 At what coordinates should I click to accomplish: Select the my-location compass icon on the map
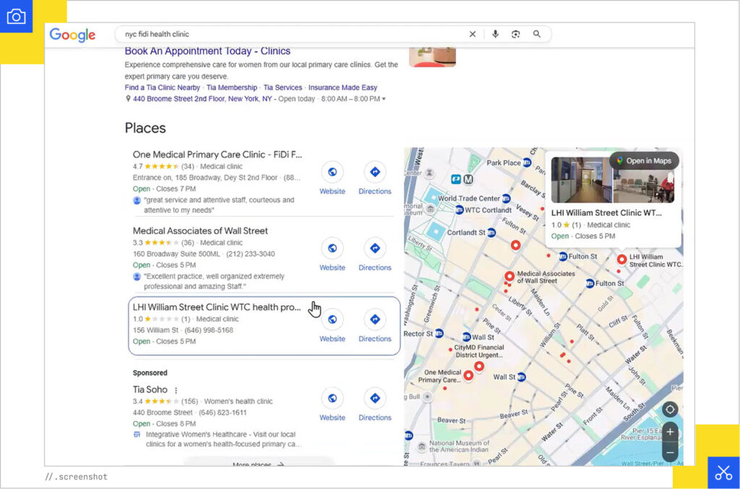click(x=669, y=409)
